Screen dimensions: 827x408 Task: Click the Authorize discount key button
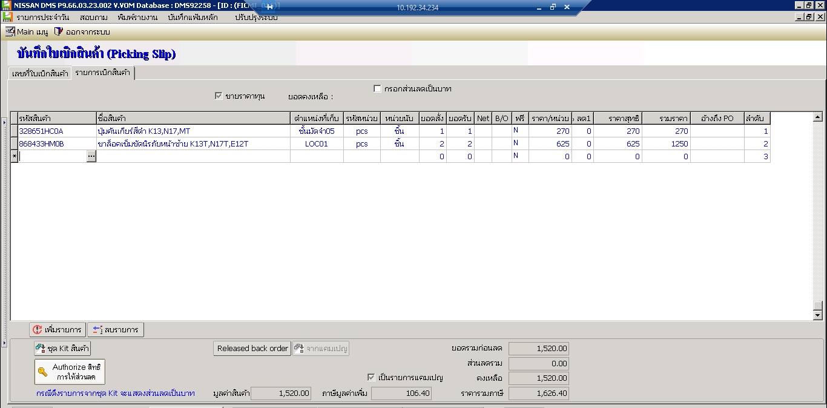click(70, 372)
